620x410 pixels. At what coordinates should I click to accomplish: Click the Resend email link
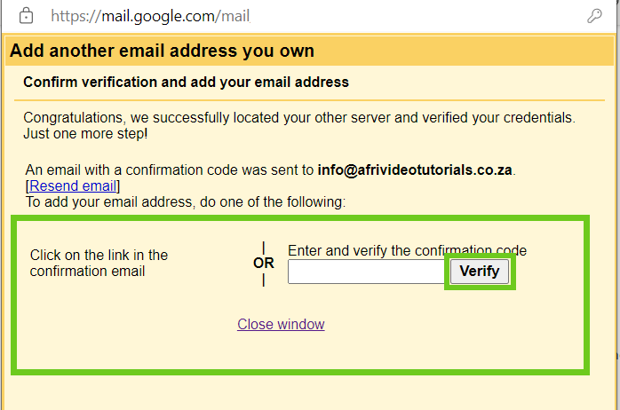(x=73, y=186)
